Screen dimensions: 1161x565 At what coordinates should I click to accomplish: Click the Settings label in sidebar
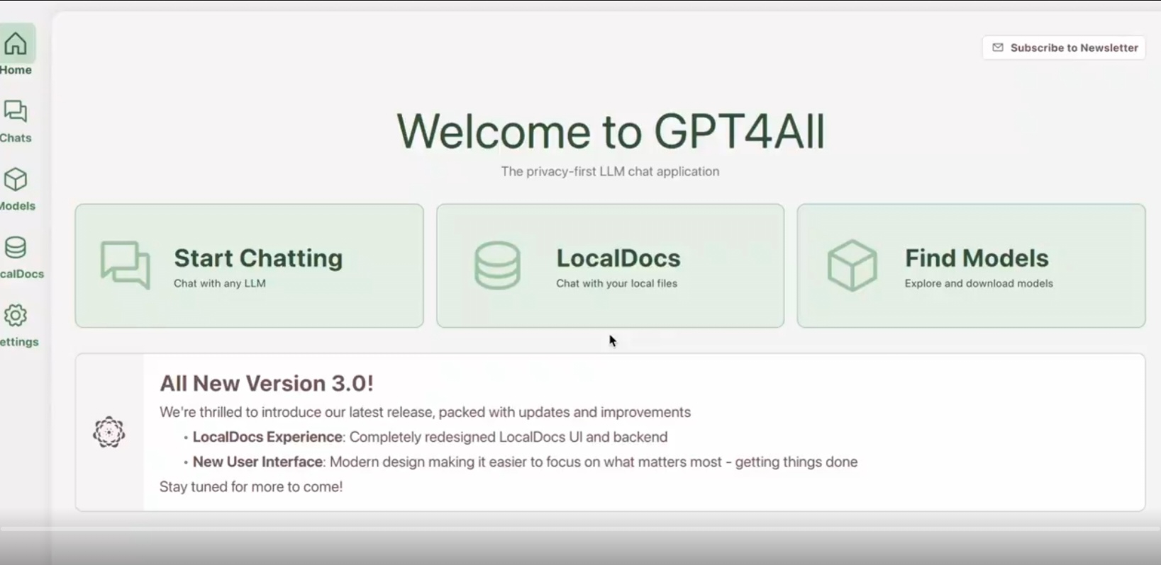tap(19, 342)
